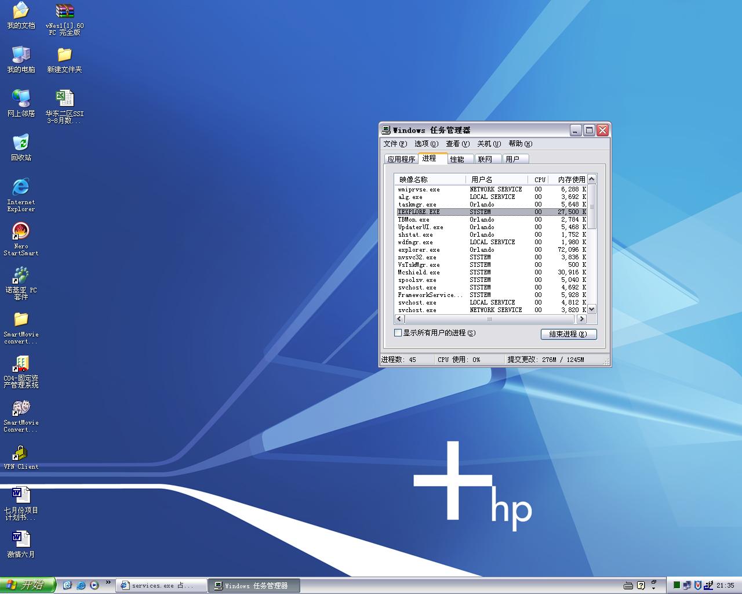
Task: Select the vNes1[1].60 archive icon
Action: pos(64,12)
